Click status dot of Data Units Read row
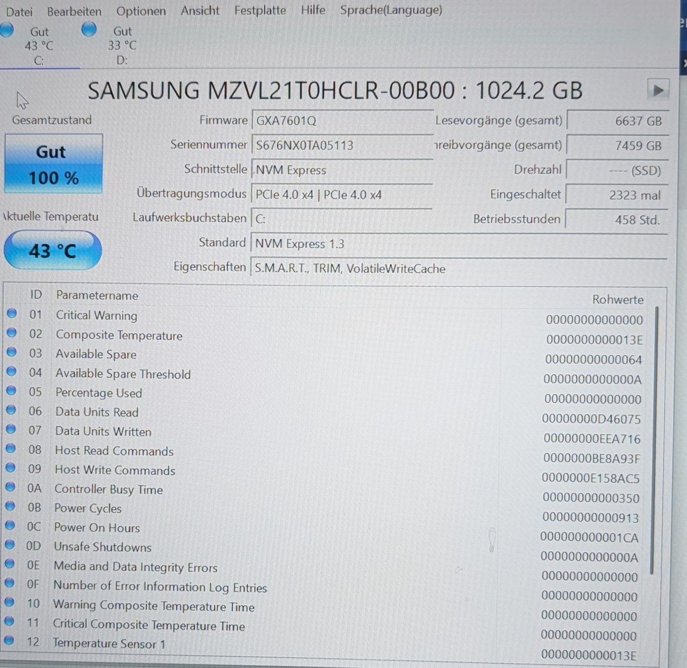Image resolution: width=687 pixels, height=668 pixels. click(11, 410)
